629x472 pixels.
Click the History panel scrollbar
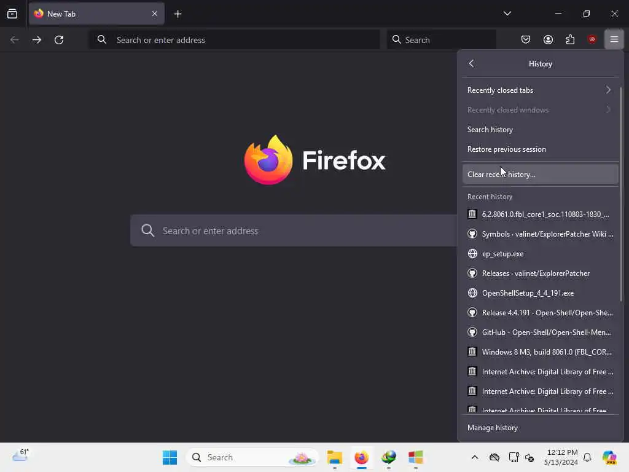[621, 195]
